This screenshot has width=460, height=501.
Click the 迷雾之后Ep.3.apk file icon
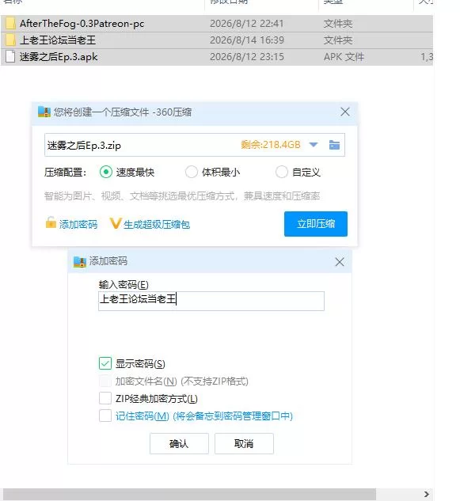10,56
